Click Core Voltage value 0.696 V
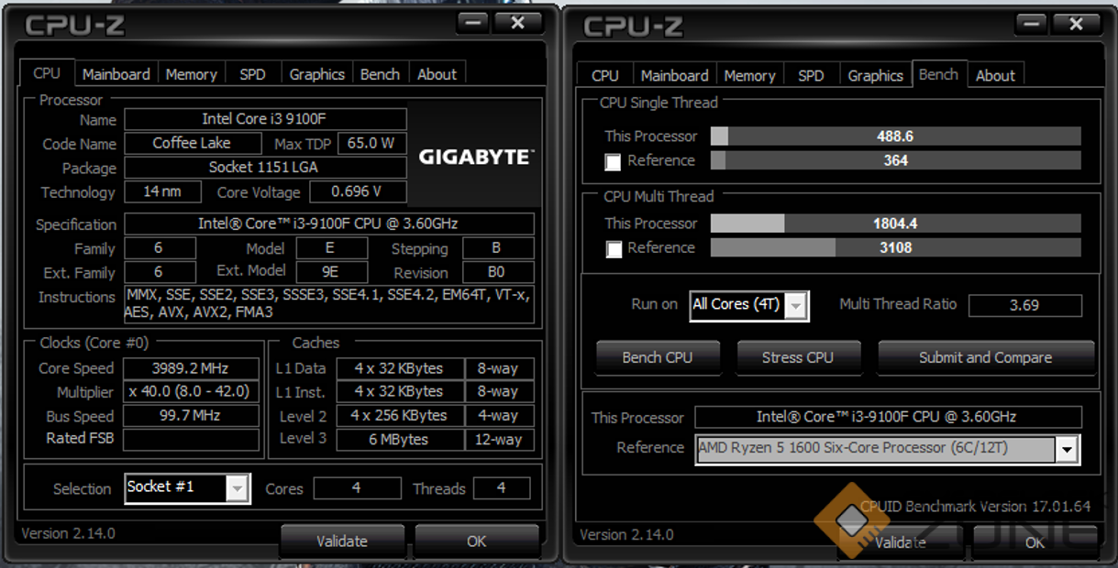The width and height of the screenshot is (1118, 568). tap(358, 191)
